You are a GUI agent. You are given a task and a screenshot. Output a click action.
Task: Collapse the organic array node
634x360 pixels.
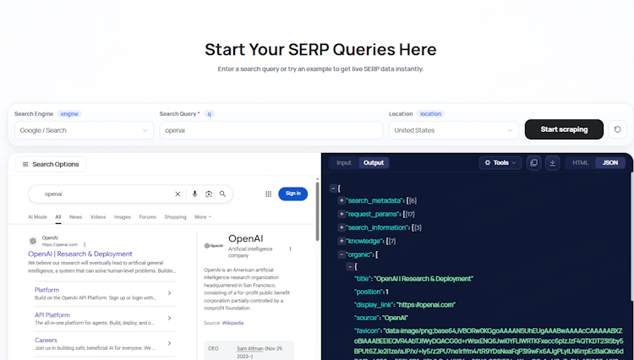point(342,254)
